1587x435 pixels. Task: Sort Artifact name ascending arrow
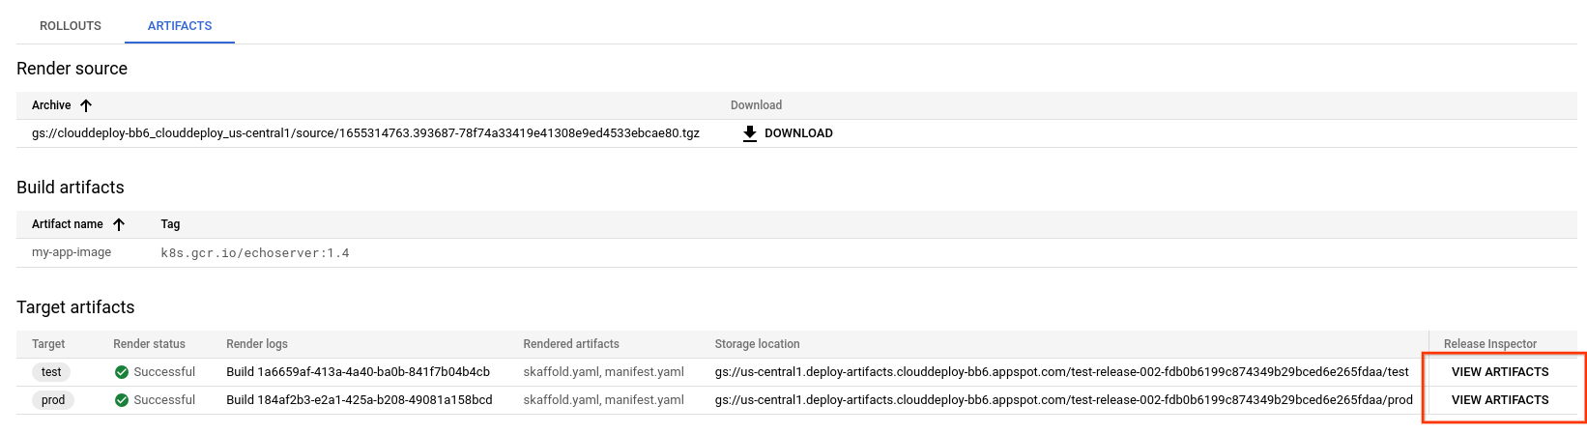point(119,224)
